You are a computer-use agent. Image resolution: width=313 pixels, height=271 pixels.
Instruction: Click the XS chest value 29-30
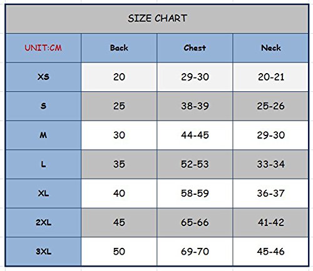click(x=195, y=77)
